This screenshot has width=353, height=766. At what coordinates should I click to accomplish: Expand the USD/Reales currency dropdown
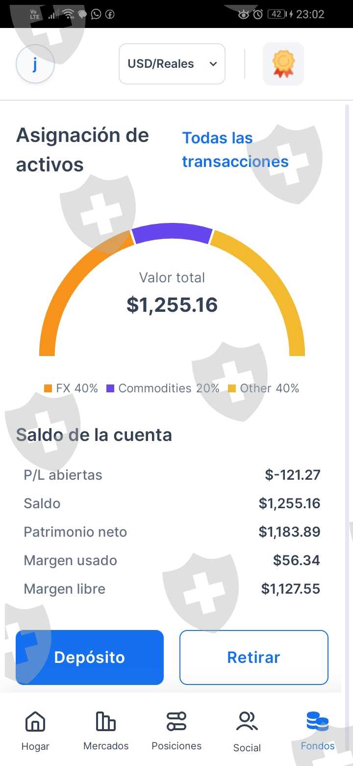coord(172,64)
